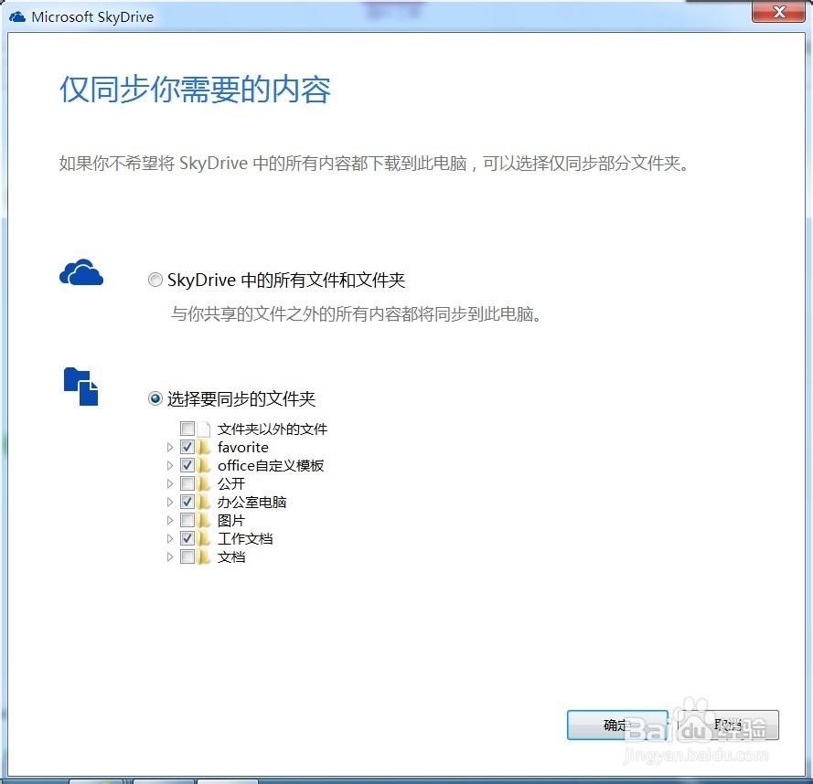
Task: Expand the 图片 folder node
Action: click(169, 520)
